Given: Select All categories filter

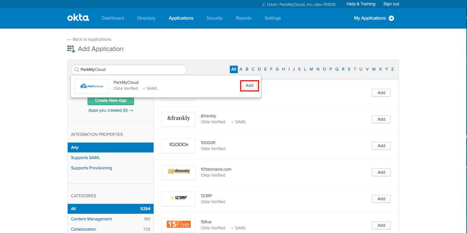Looking at the screenshot, I should tap(110, 209).
